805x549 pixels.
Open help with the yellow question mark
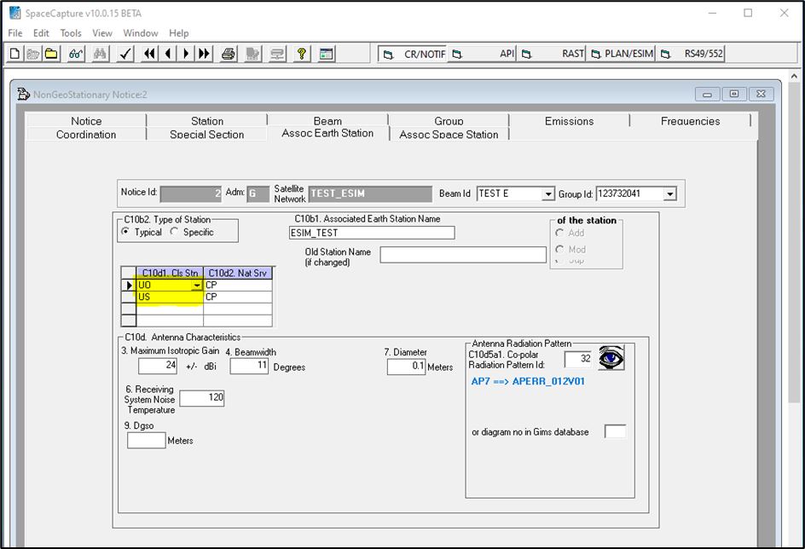point(302,54)
